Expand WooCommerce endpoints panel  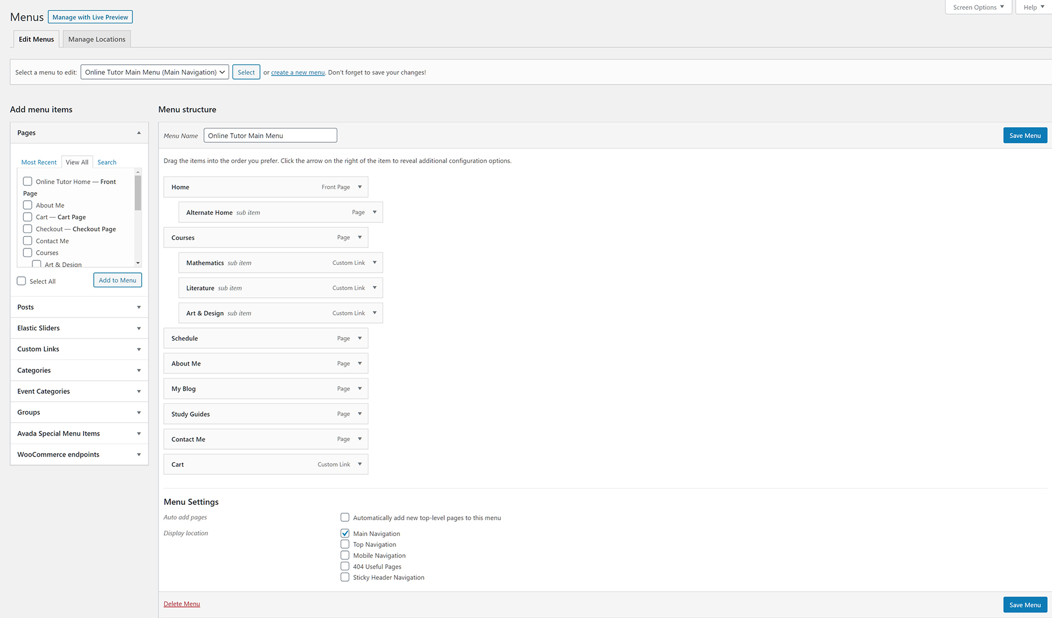click(79, 454)
